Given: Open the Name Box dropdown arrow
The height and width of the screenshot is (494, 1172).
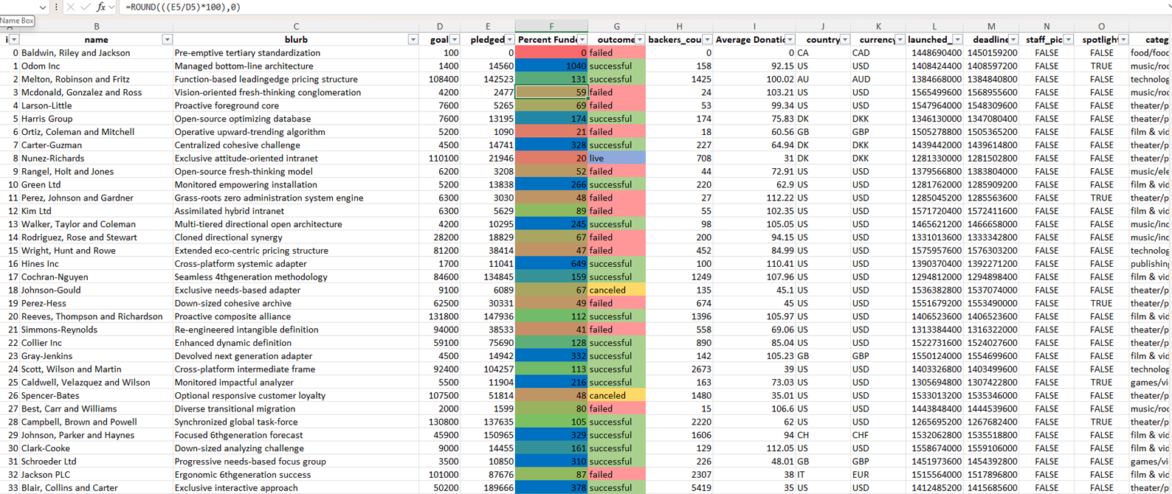Looking at the screenshot, I should (x=42, y=7).
